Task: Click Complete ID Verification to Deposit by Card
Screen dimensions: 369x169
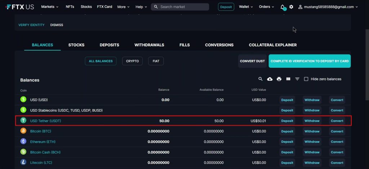Action: tap(310, 61)
